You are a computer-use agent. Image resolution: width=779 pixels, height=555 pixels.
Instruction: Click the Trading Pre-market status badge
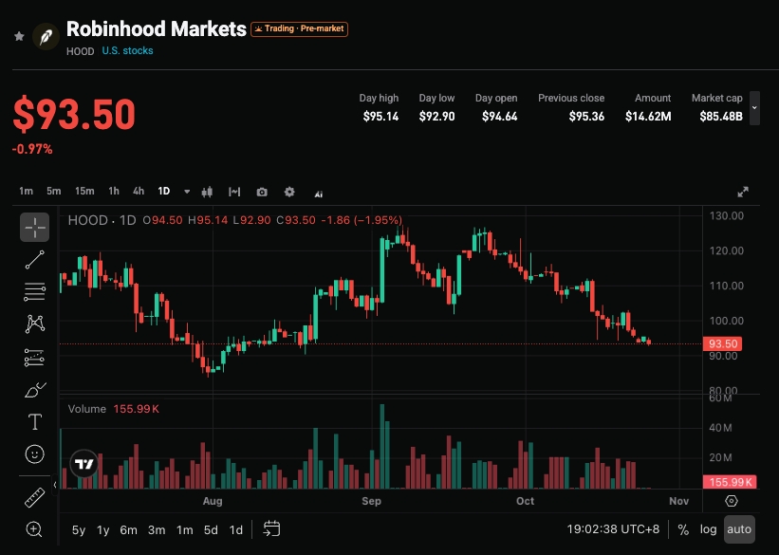tap(299, 28)
